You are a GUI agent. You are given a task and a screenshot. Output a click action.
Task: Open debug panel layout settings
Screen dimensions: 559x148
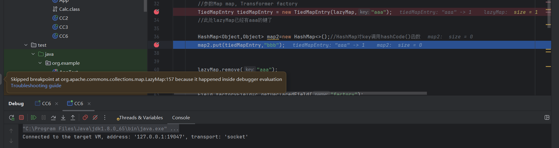547,117
